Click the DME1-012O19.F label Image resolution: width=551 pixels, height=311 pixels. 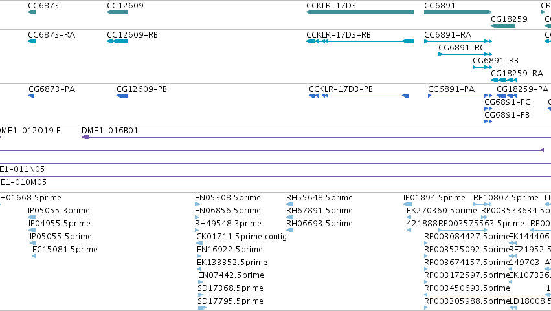click(x=30, y=131)
